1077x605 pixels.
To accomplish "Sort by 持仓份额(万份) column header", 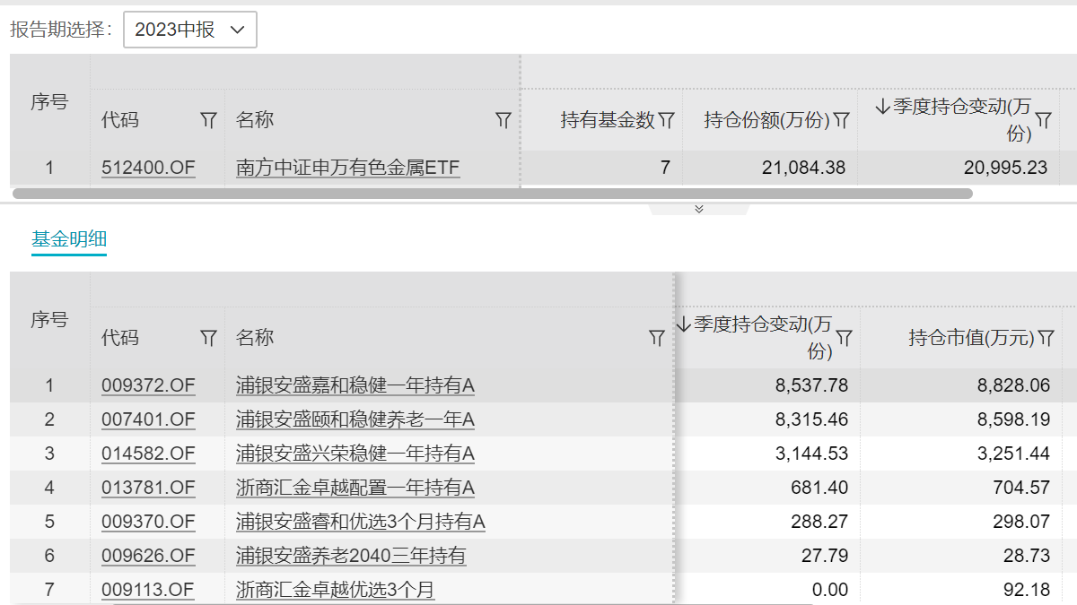I will click(766, 120).
